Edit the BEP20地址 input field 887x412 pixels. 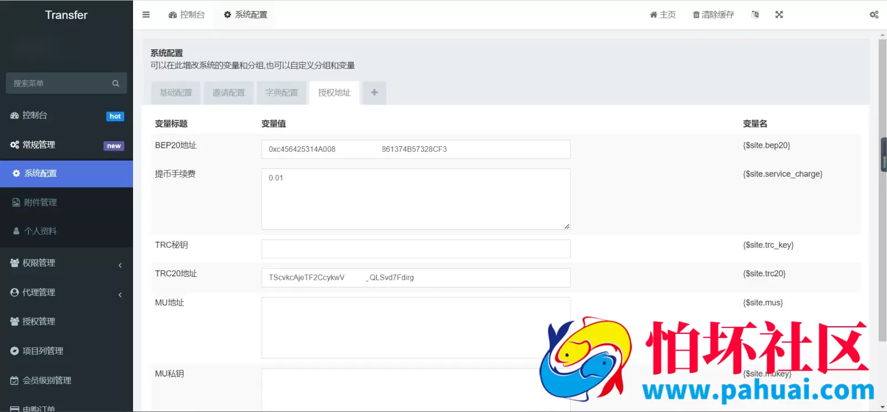[416, 150]
